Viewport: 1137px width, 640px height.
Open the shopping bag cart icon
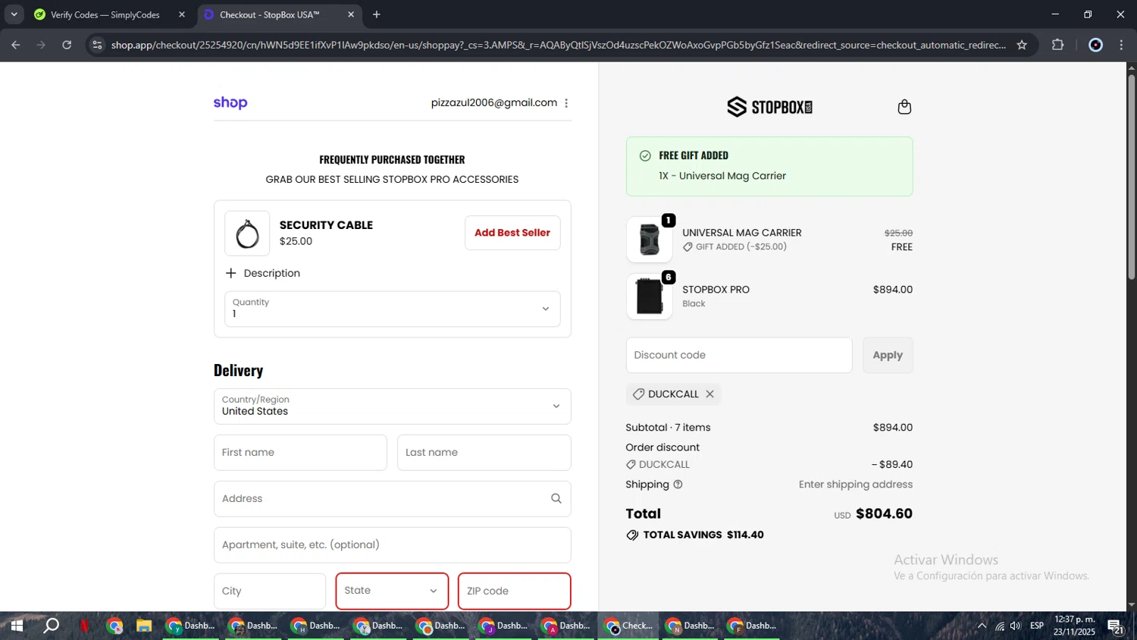coord(904,107)
